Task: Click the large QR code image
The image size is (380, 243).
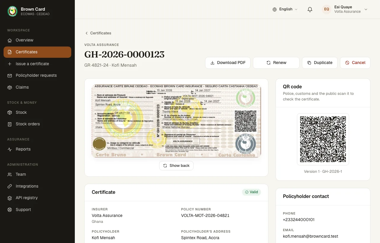Action: pyautogui.click(x=323, y=139)
